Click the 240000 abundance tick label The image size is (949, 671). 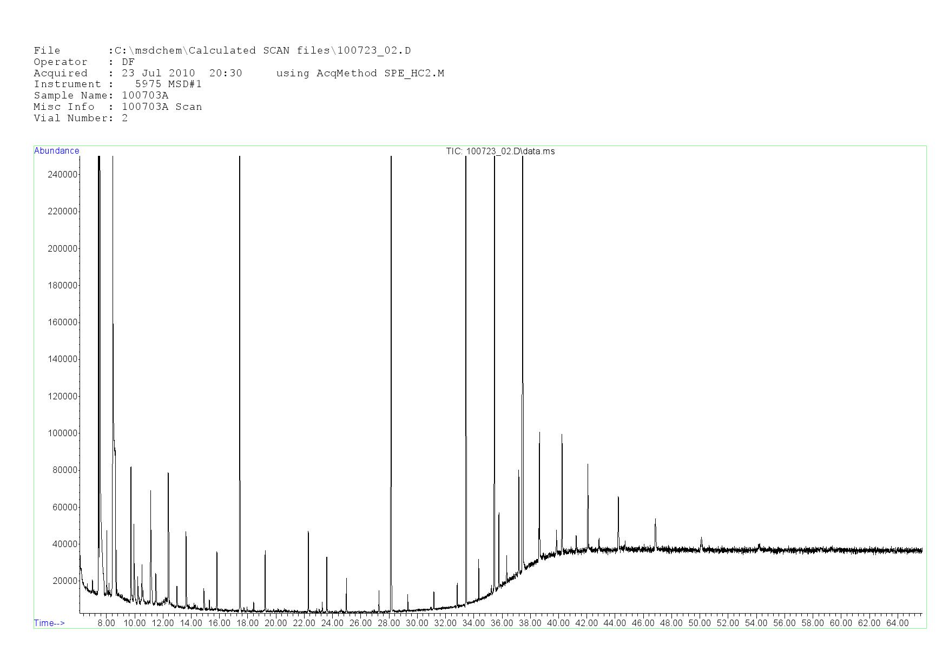(x=63, y=175)
